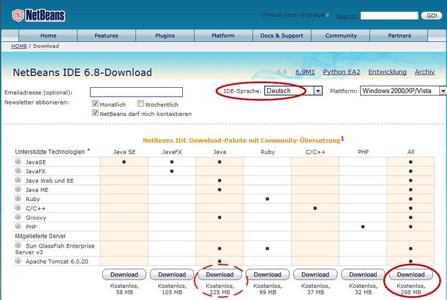Open the Home navigation tab

48,36
